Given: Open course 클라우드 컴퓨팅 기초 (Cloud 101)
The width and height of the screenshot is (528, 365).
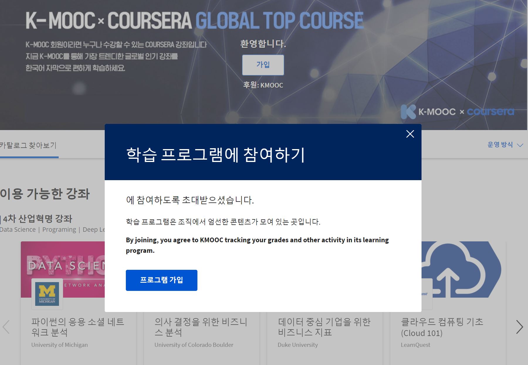Looking at the screenshot, I should pyautogui.click(x=442, y=327).
